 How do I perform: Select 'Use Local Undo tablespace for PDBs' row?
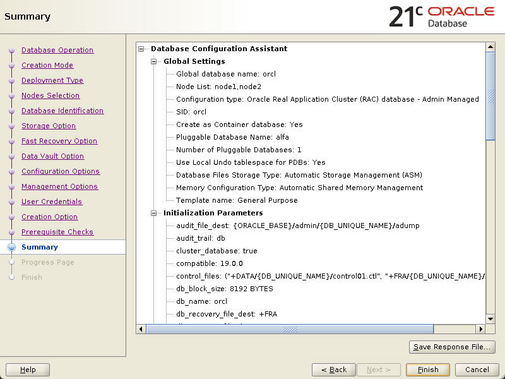pyautogui.click(x=251, y=162)
